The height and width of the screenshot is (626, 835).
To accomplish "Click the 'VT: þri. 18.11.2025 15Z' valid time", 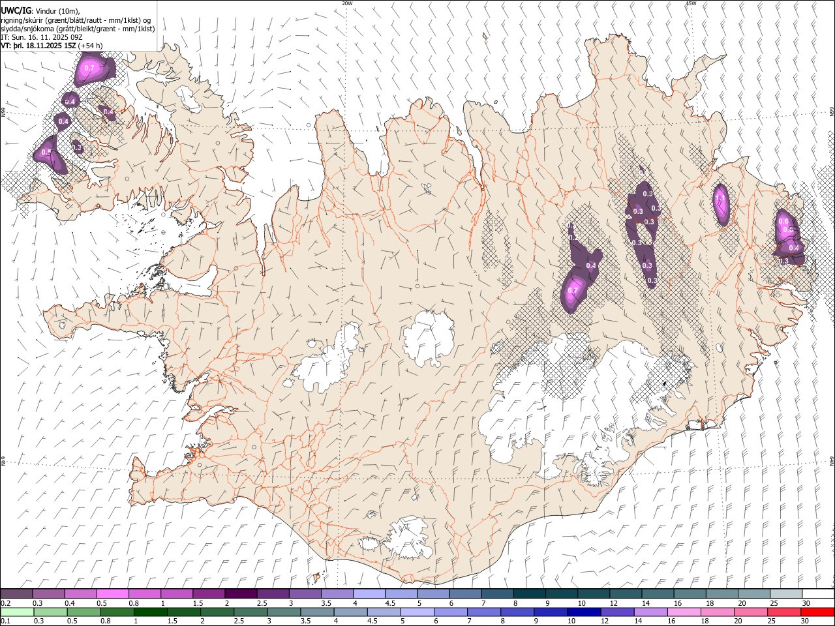I will pyautogui.click(x=38, y=46).
